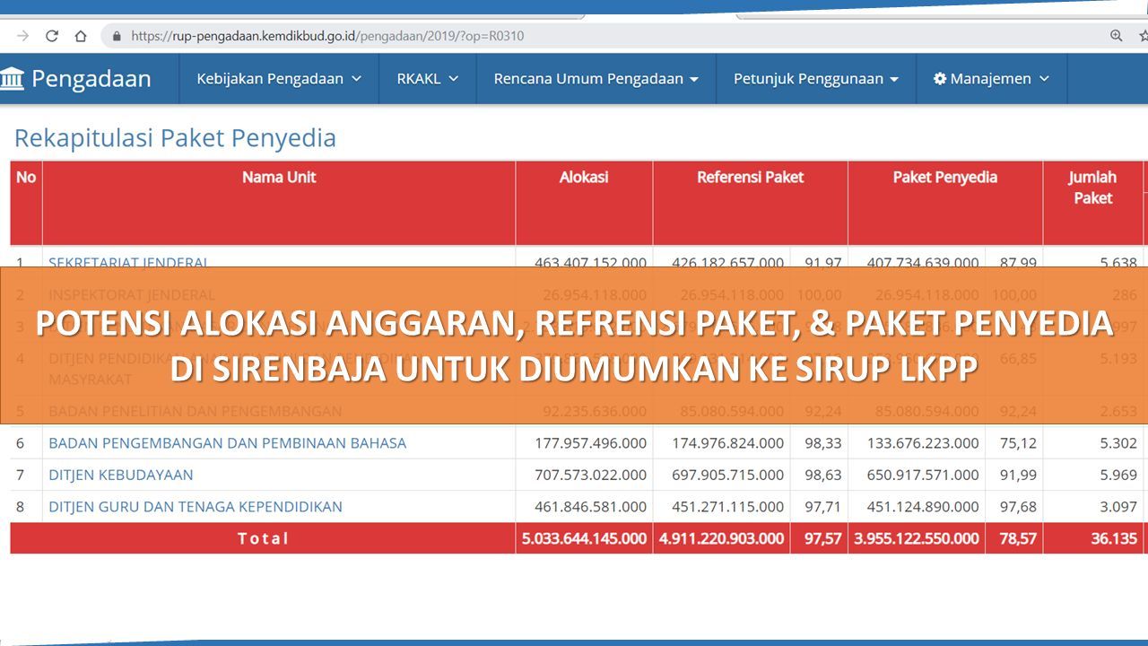Viewport: 1148px width, 646px height.
Task: Click total paket penyedia 3.955.122.550.000
Action: click(917, 538)
